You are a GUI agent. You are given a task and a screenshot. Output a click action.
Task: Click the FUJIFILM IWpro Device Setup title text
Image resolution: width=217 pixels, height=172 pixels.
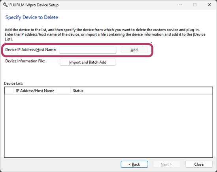[34, 5]
